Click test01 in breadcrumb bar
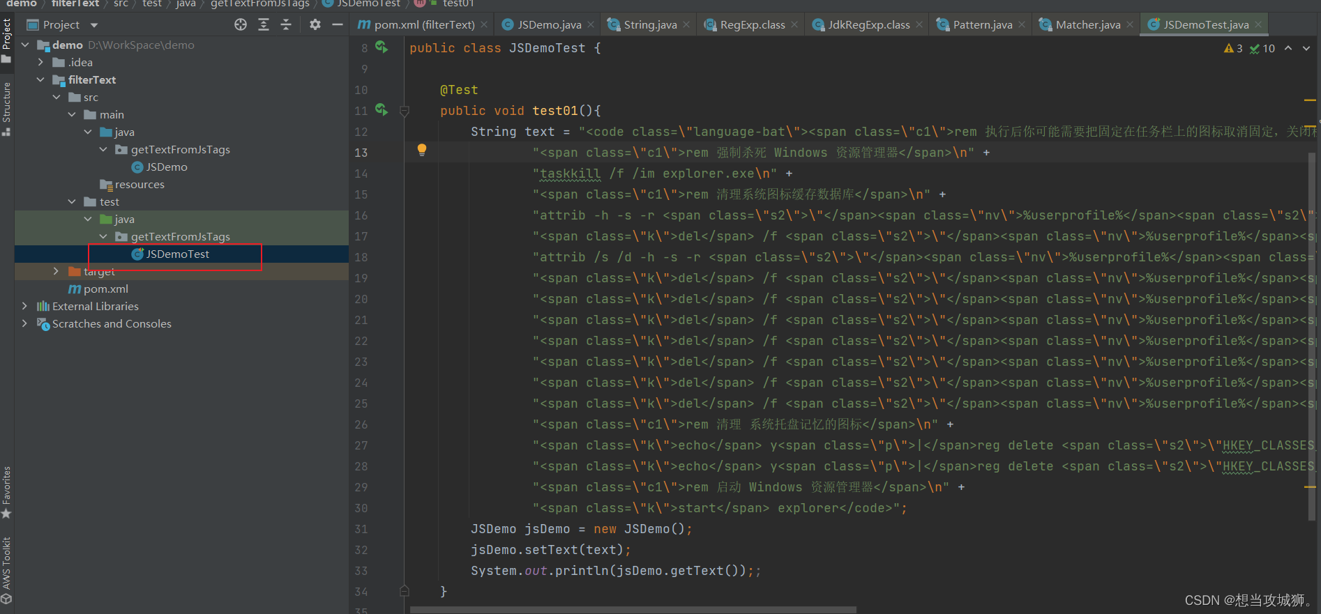Screen dimensions: 1321x614 458,3
